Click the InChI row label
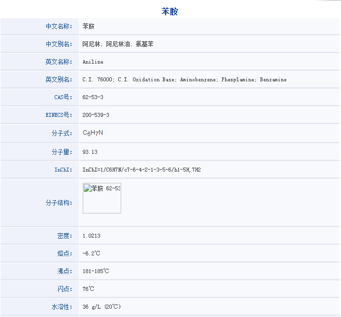 (x=63, y=170)
